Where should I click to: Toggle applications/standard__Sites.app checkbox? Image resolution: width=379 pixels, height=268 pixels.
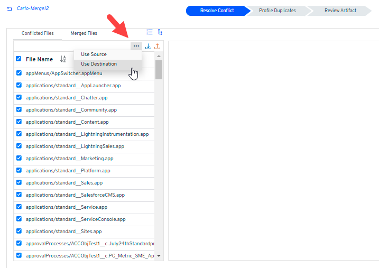[x=19, y=231]
